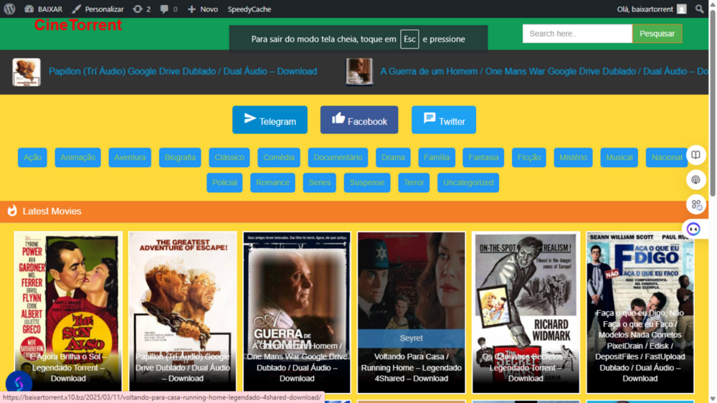Click the Facebook thumbs-up icon

[x=338, y=118]
